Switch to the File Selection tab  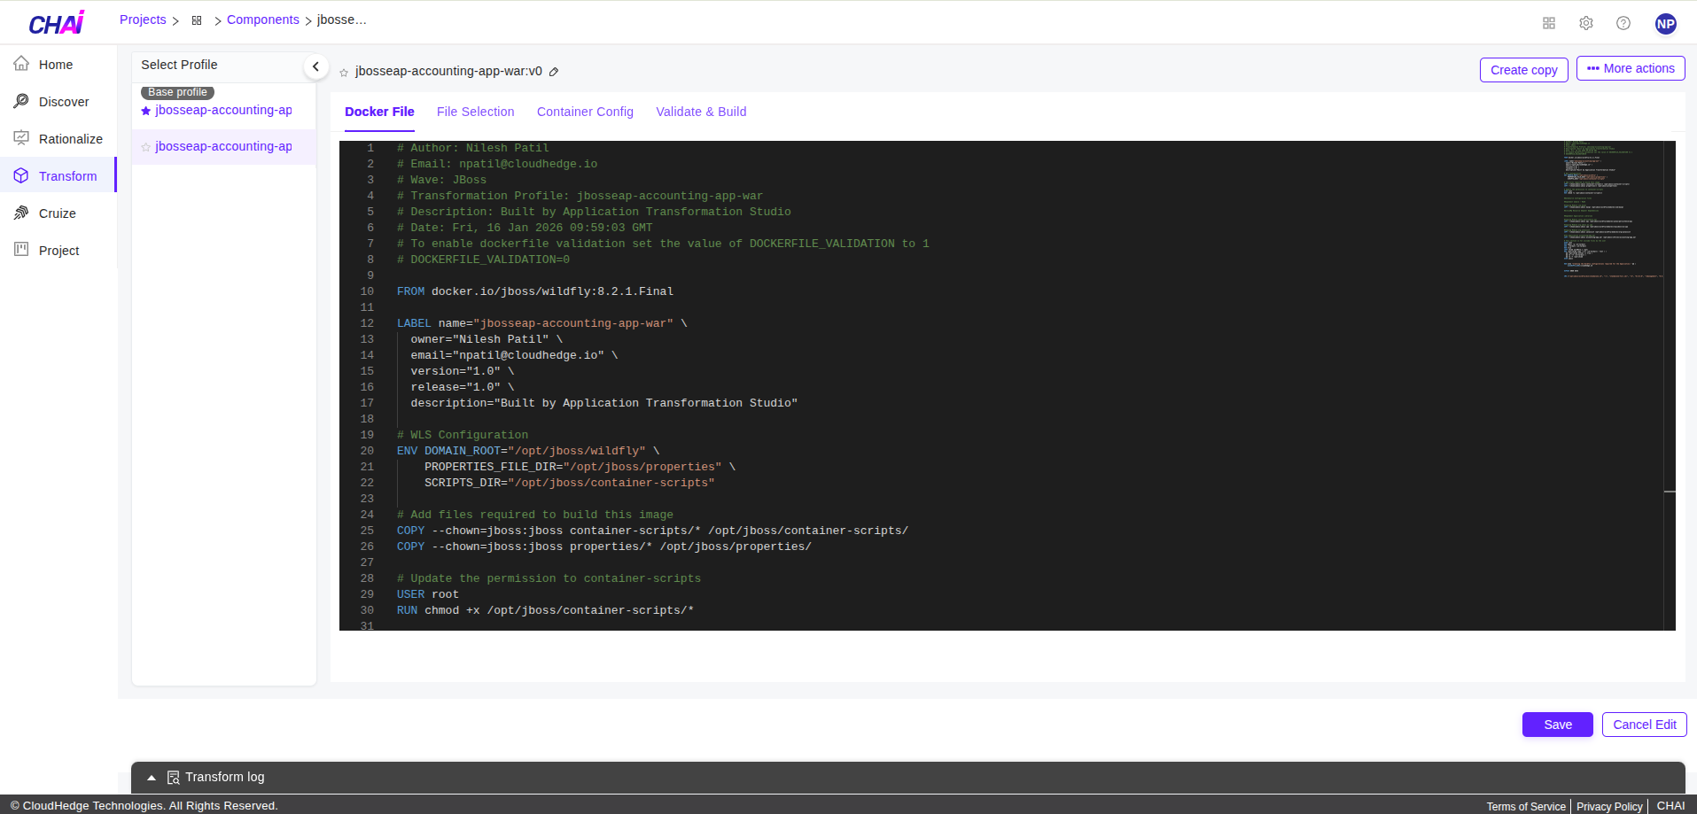475,112
